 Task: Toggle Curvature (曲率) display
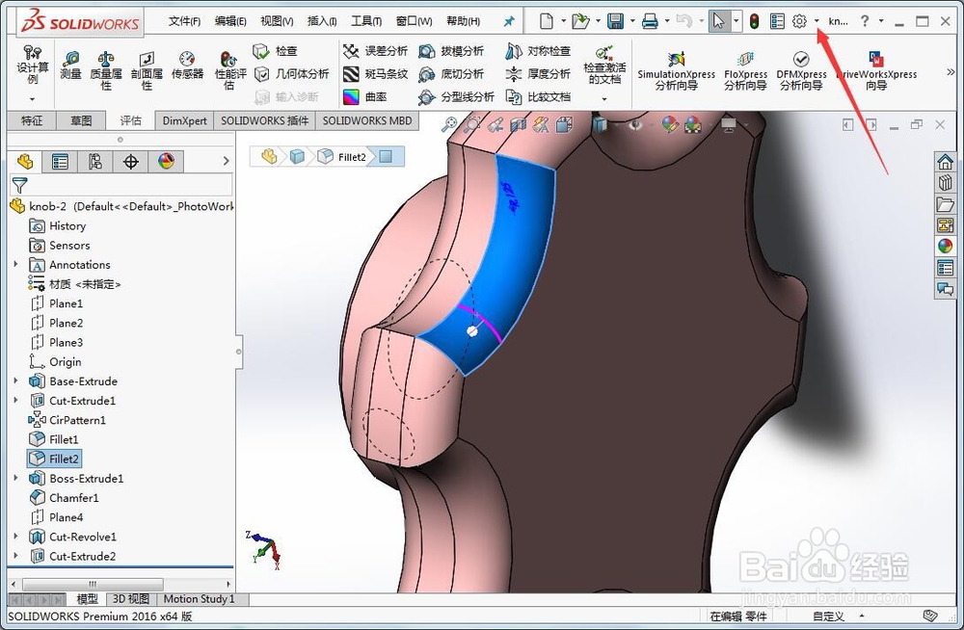[x=365, y=96]
